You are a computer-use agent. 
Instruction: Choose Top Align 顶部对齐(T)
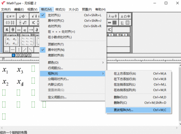[x=72, y=44]
